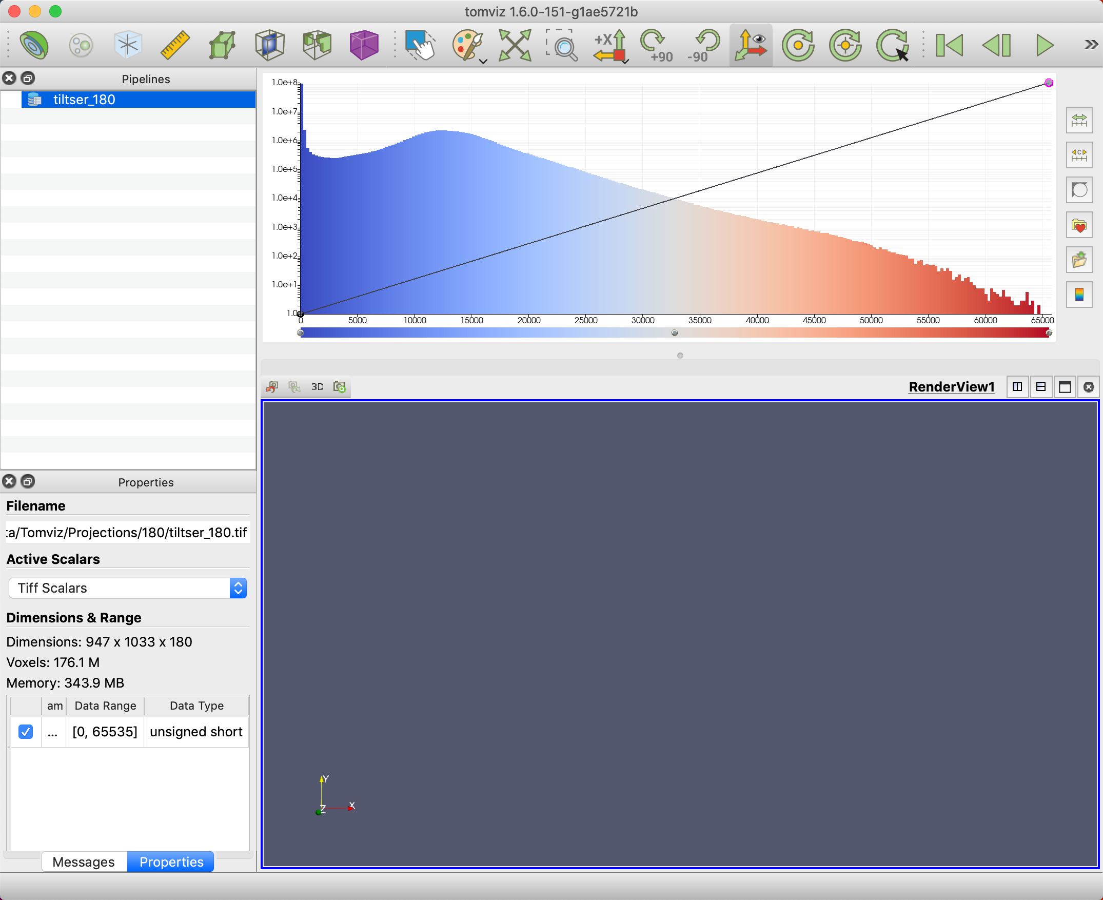
Task: Click the zoom to box magnifier icon
Action: coord(562,46)
